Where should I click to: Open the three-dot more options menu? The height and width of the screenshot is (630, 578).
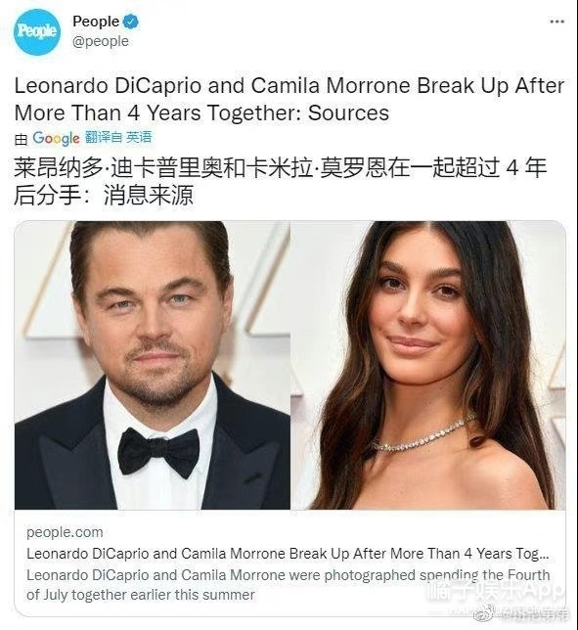[556, 22]
